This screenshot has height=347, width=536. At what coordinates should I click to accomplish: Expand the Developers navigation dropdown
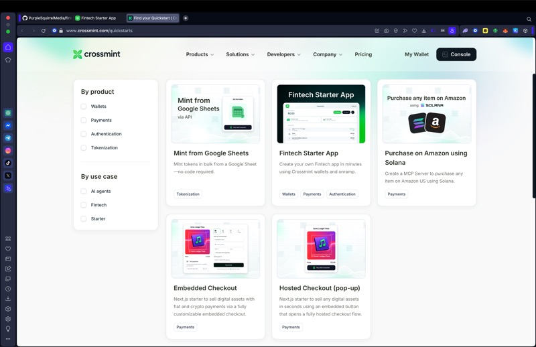point(283,54)
